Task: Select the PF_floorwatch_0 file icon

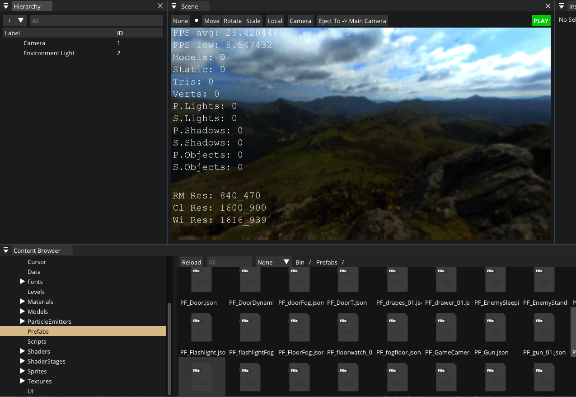Action: [x=348, y=327]
